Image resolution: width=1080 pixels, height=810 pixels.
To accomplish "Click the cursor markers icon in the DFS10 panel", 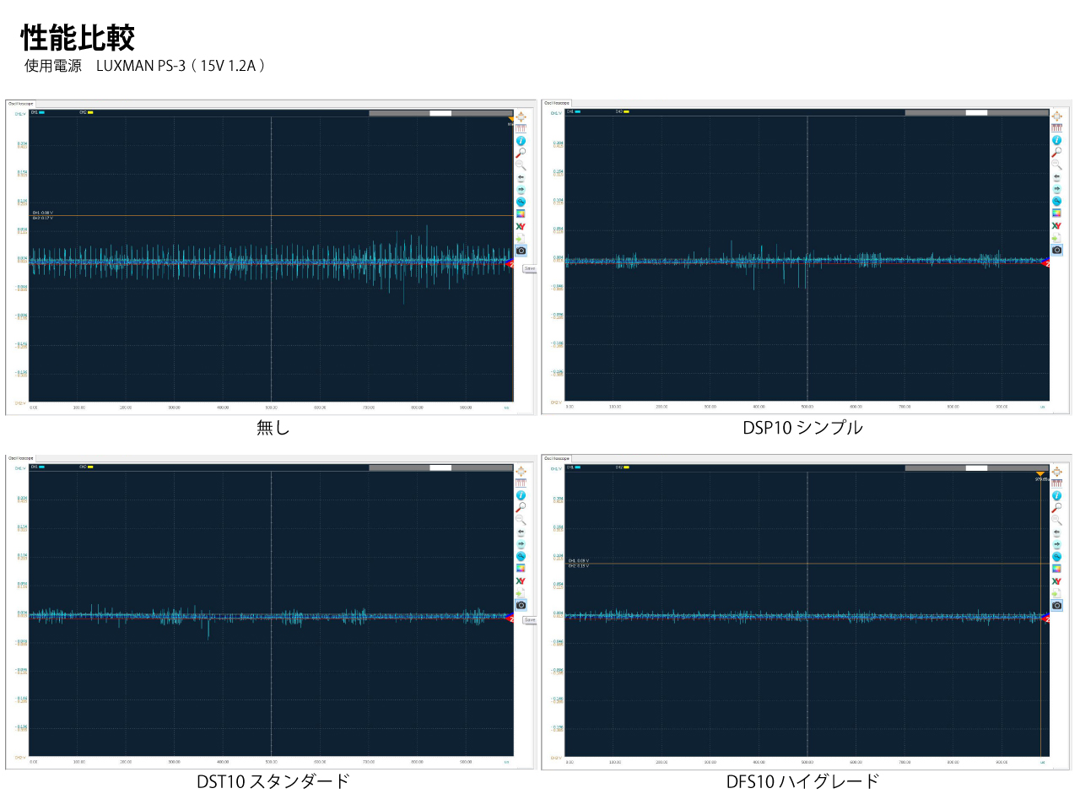I will click(x=1056, y=483).
